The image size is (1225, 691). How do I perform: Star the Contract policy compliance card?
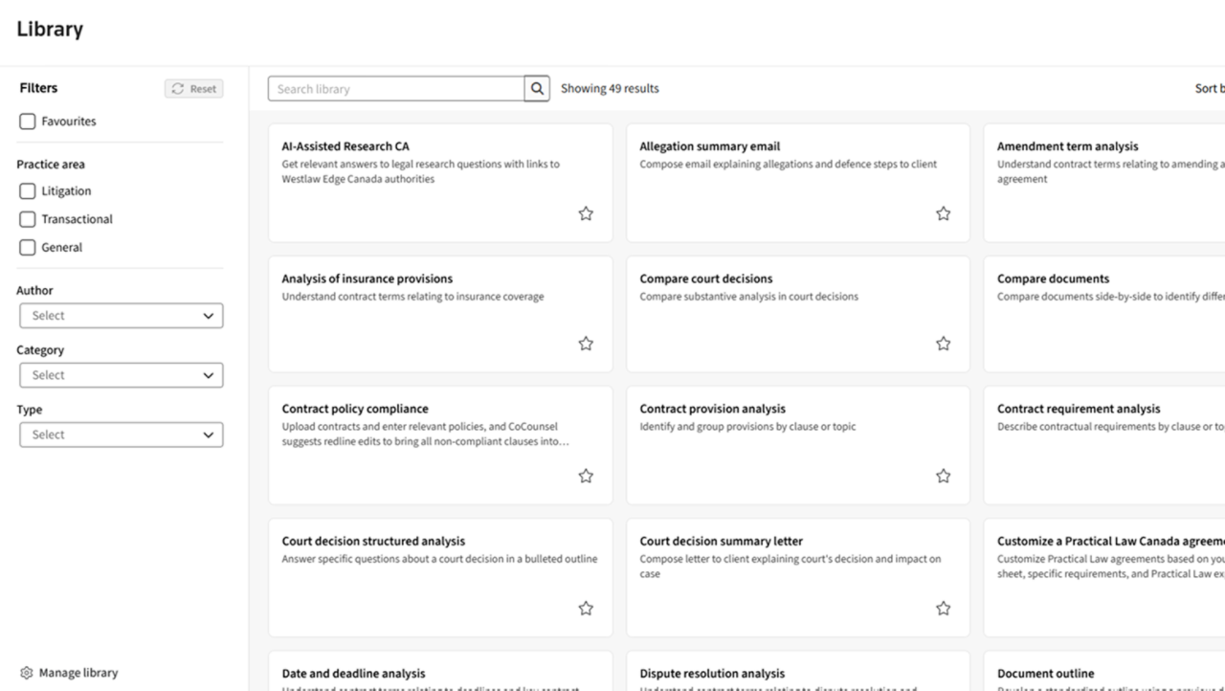(586, 476)
